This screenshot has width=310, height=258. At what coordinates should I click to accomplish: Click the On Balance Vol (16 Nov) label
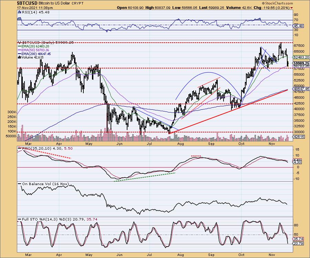click(x=45, y=184)
